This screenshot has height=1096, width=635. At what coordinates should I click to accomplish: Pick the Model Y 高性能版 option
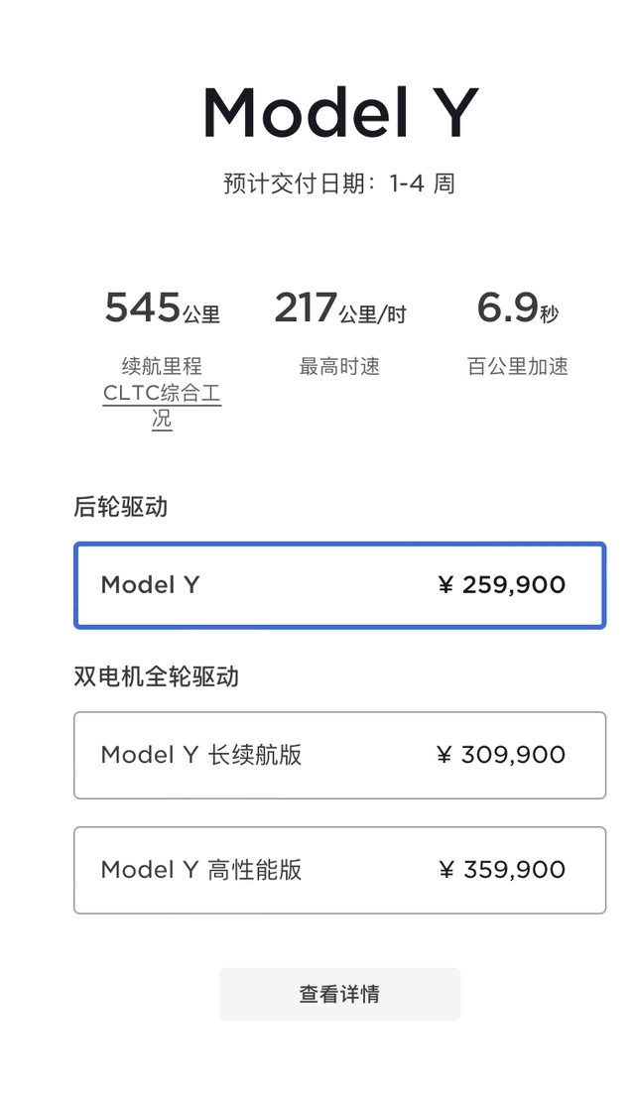click(x=339, y=870)
